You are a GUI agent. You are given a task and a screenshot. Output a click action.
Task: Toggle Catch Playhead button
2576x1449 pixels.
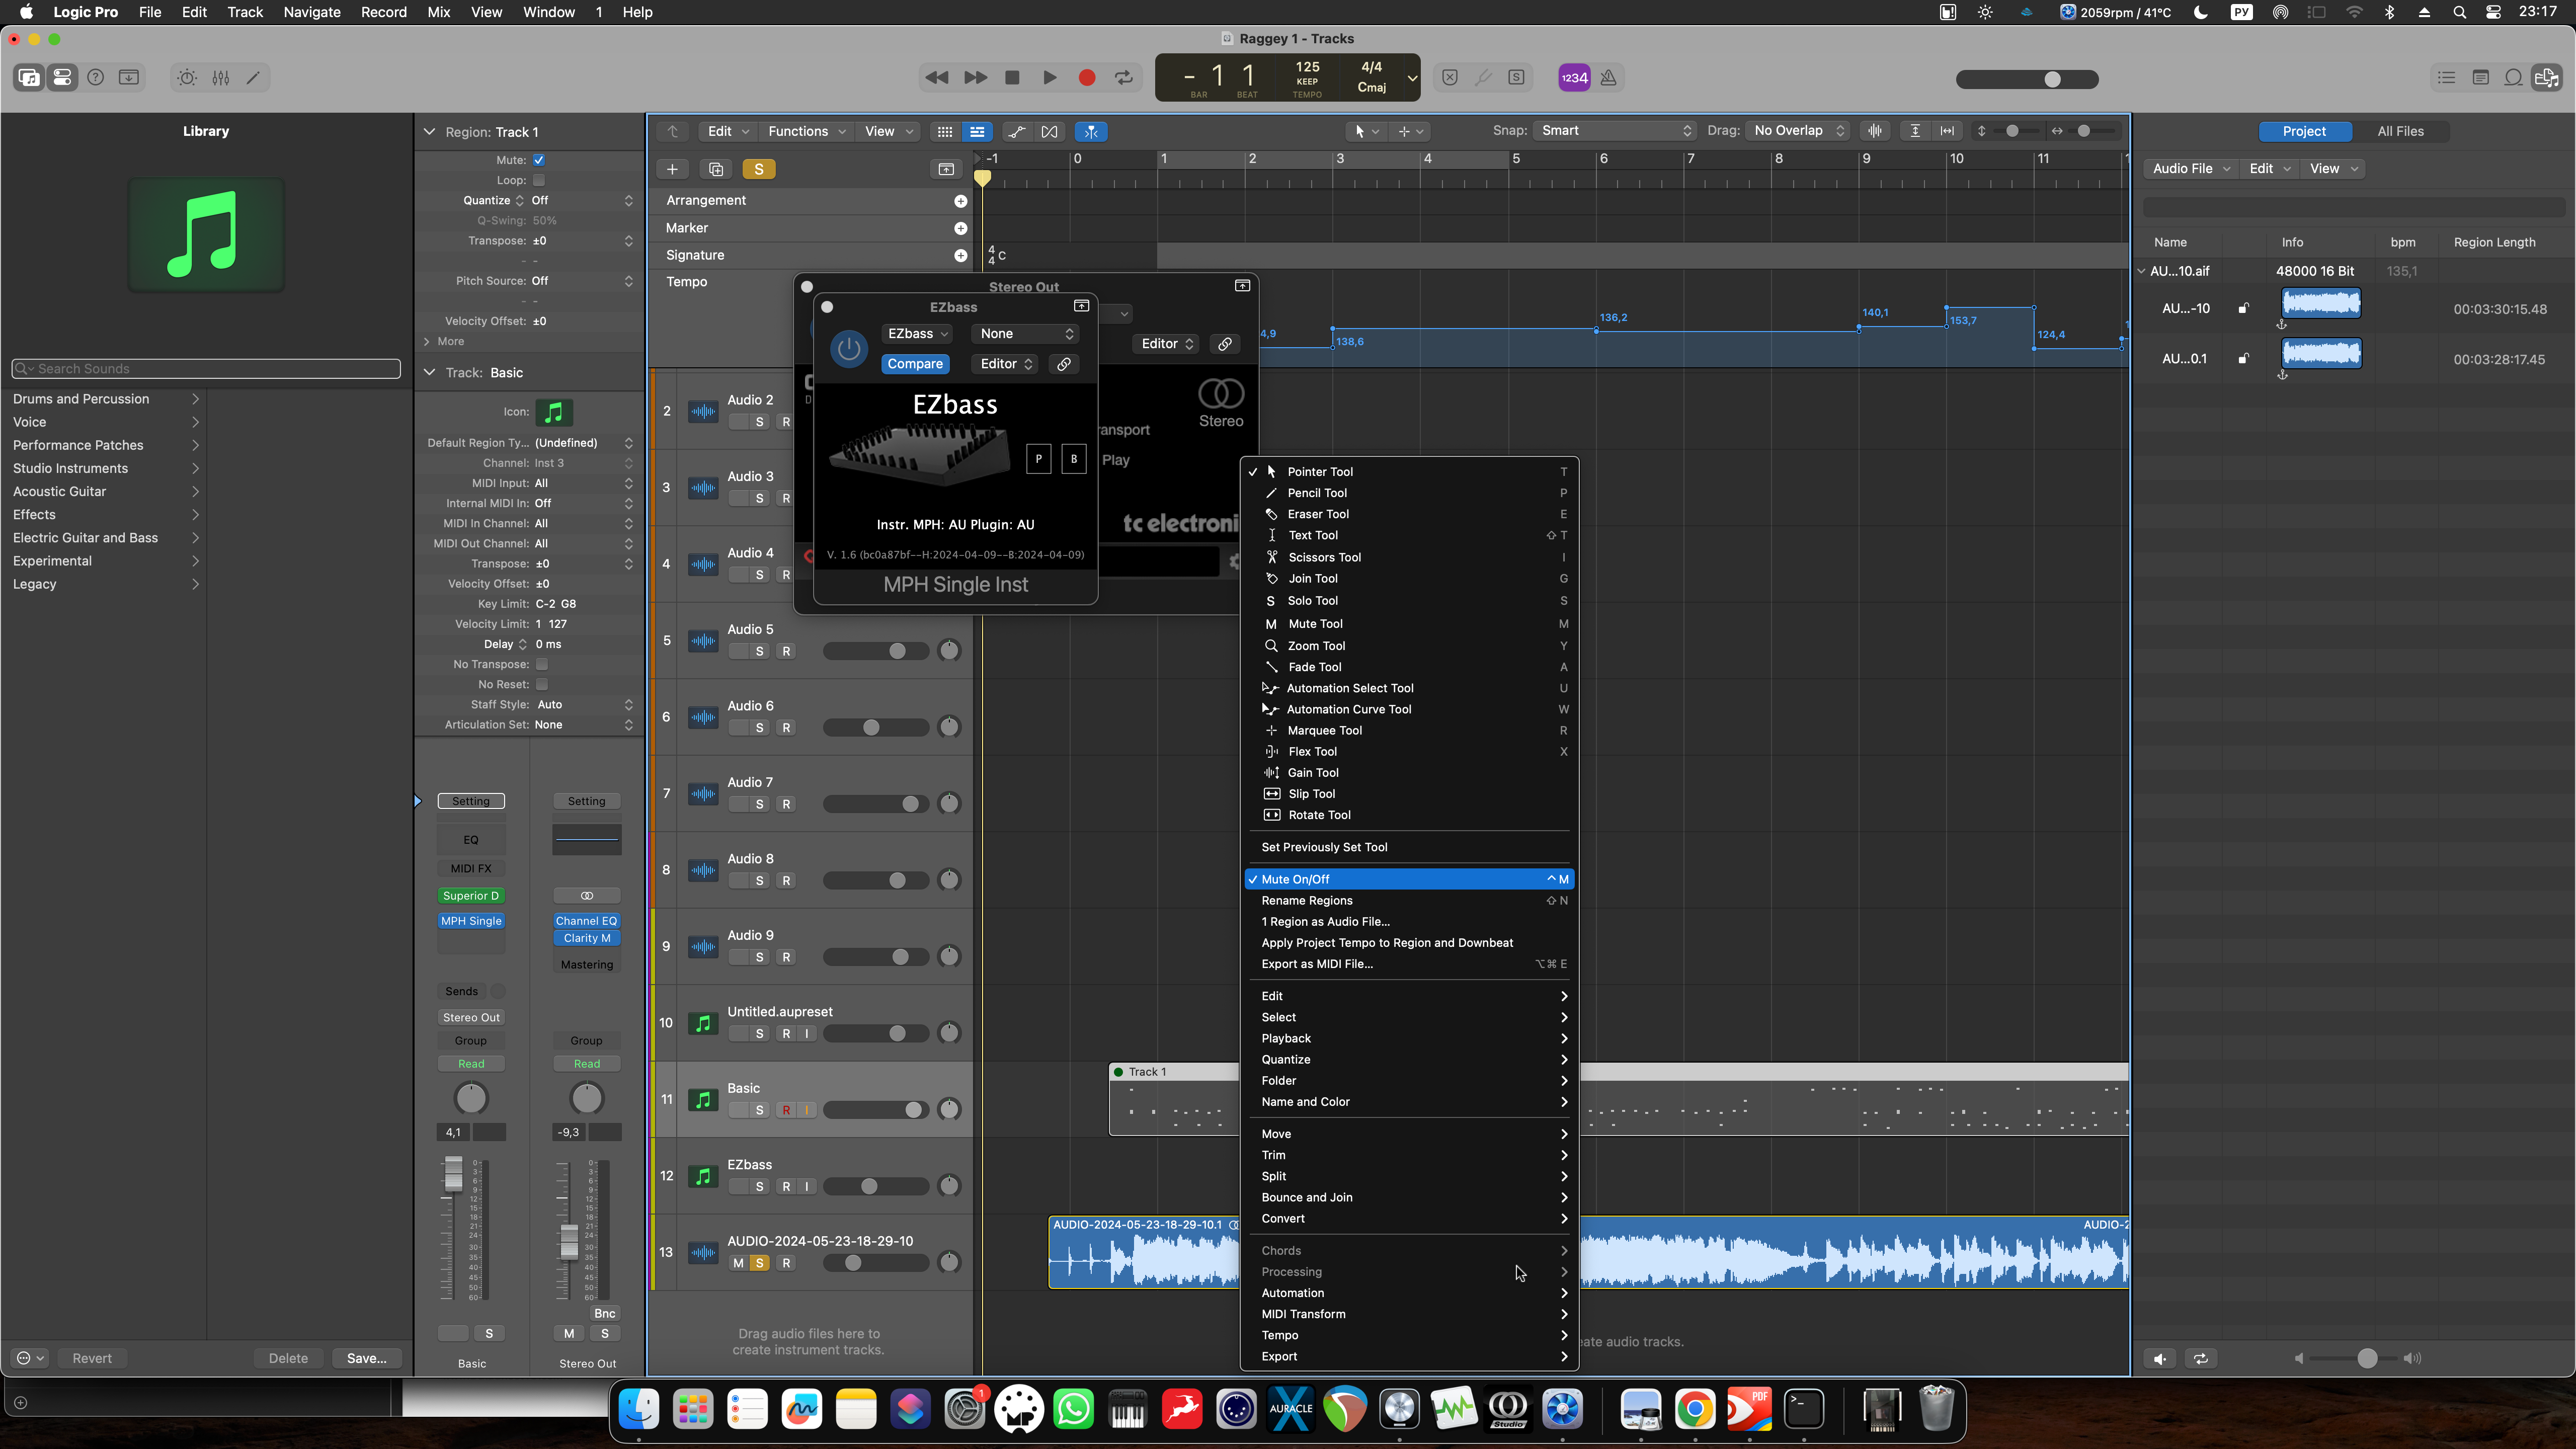pyautogui.click(x=1091, y=131)
